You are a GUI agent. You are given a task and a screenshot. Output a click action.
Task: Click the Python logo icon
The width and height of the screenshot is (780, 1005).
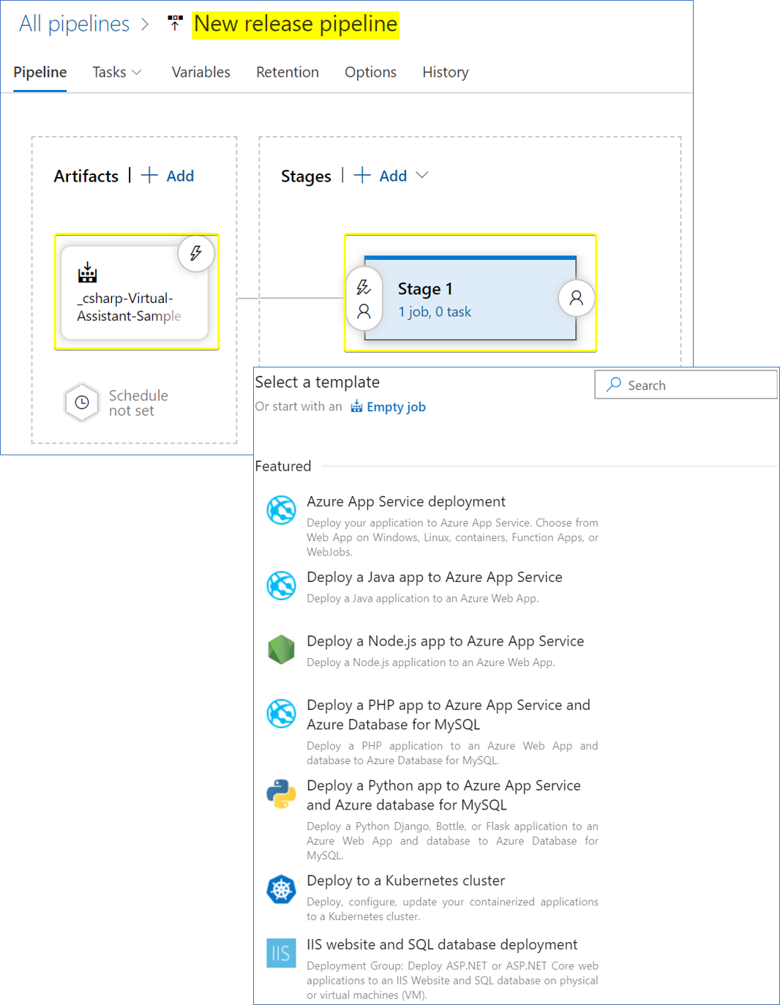click(281, 794)
